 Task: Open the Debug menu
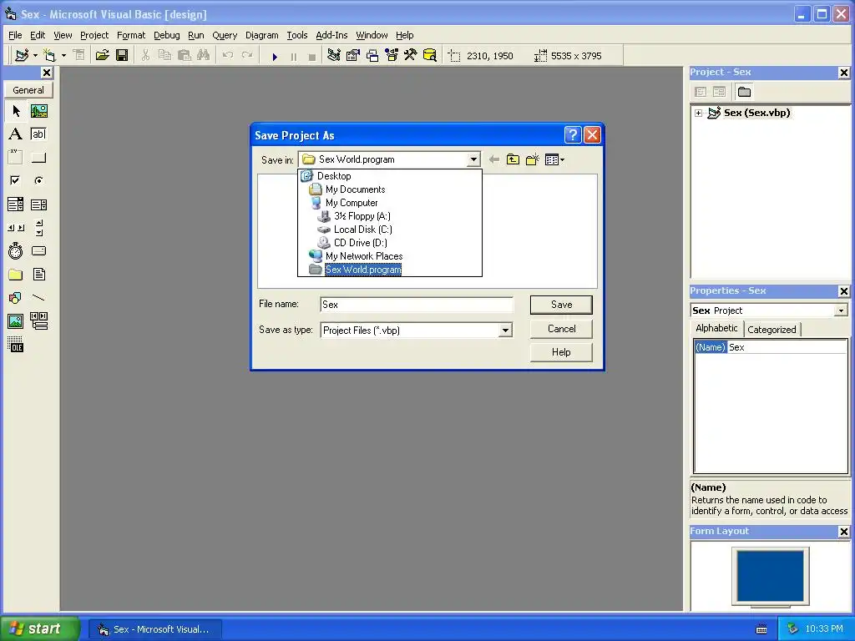(x=166, y=35)
